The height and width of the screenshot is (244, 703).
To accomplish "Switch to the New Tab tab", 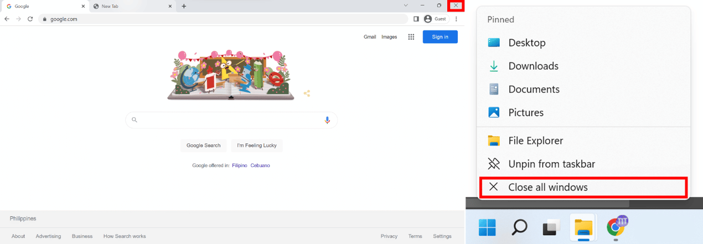I will click(132, 6).
